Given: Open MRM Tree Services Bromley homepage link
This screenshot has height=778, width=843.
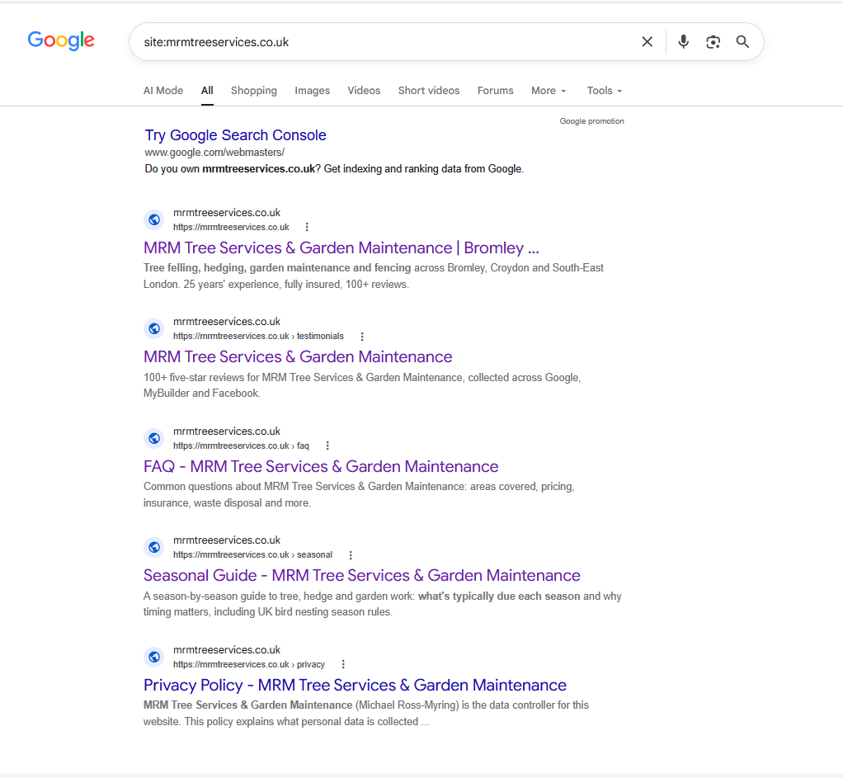Looking at the screenshot, I should (x=341, y=248).
